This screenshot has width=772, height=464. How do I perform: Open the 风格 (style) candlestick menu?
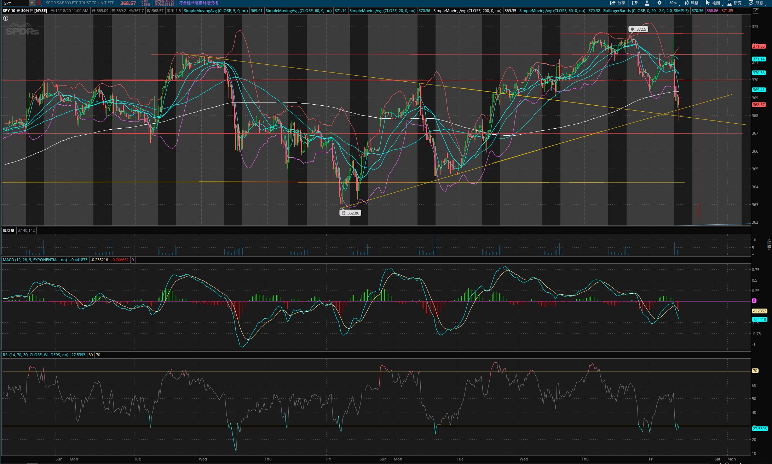(x=691, y=3)
